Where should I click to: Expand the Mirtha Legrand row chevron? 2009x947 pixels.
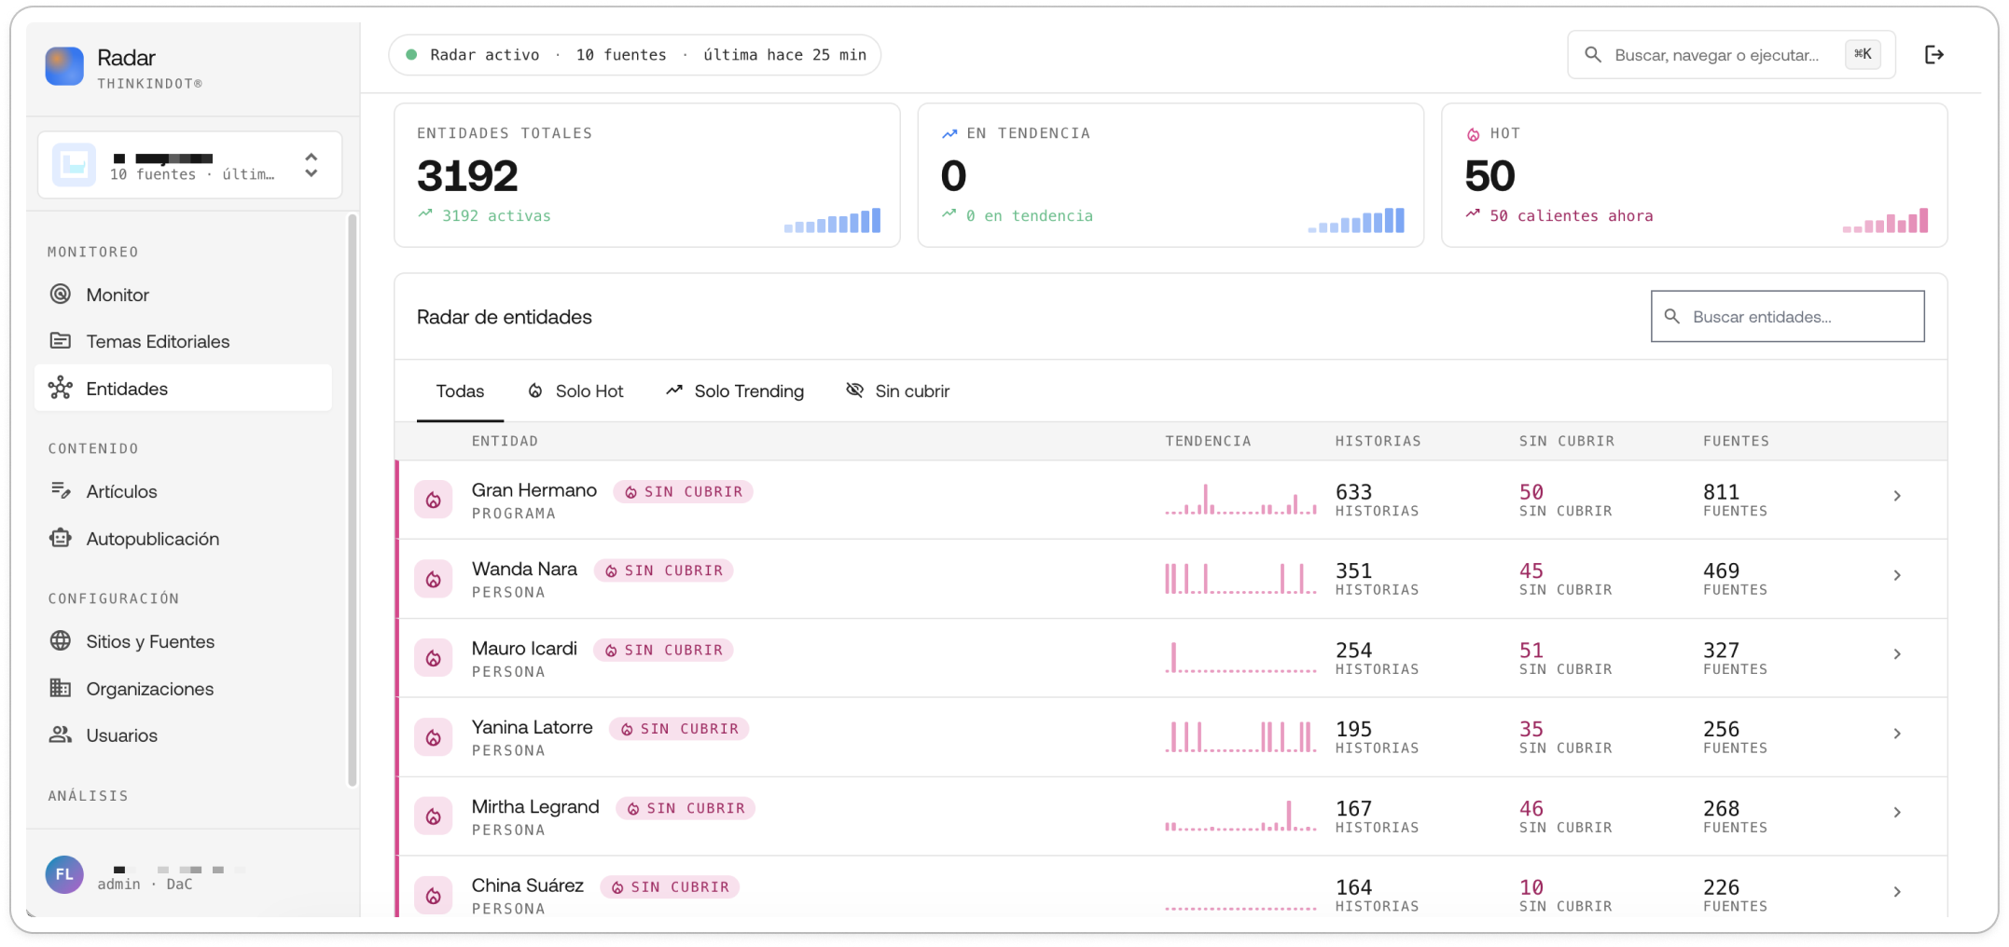(x=1897, y=813)
